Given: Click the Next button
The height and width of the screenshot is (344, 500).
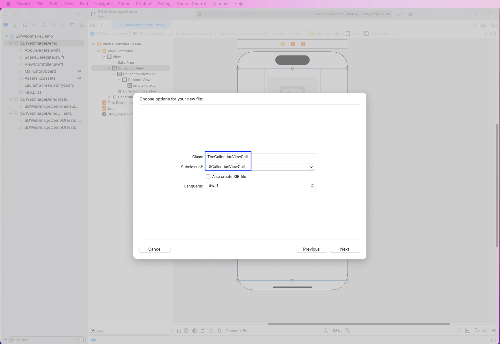Looking at the screenshot, I should point(344,249).
